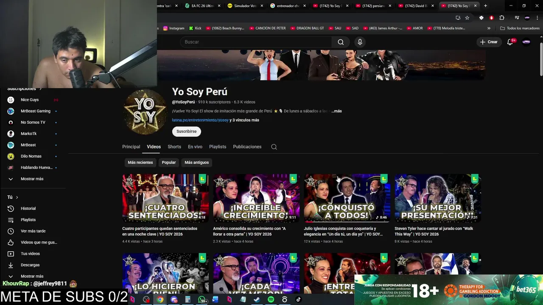The height and width of the screenshot is (305, 543).
Task: Open WhatsApp from the taskbar
Action: pos(202,299)
